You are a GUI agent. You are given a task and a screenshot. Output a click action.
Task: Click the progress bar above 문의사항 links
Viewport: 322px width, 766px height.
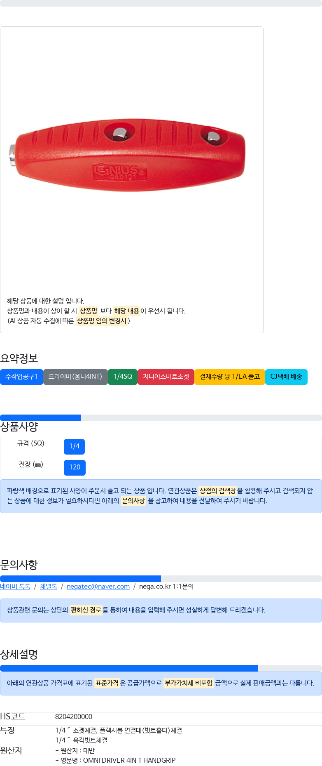[161, 579]
